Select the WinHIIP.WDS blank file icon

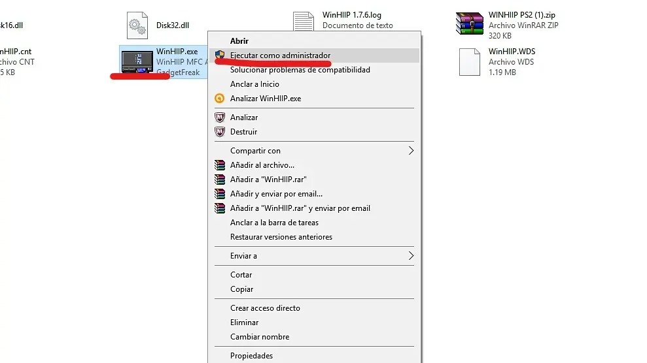(470, 62)
